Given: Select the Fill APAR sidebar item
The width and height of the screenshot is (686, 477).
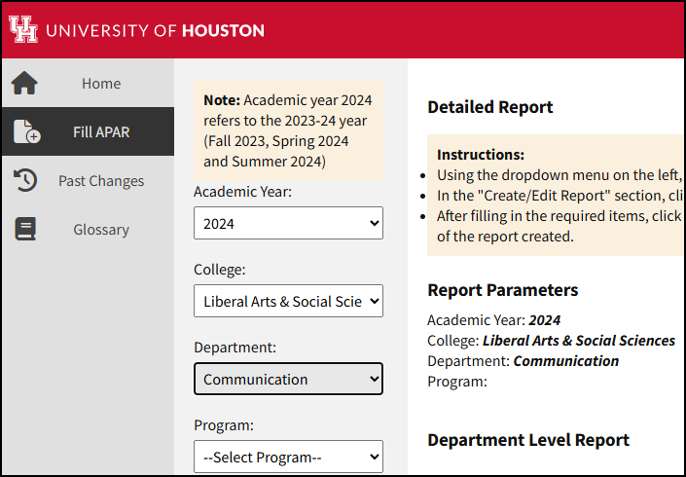Looking at the screenshot, I should click(x=100, y=132).
